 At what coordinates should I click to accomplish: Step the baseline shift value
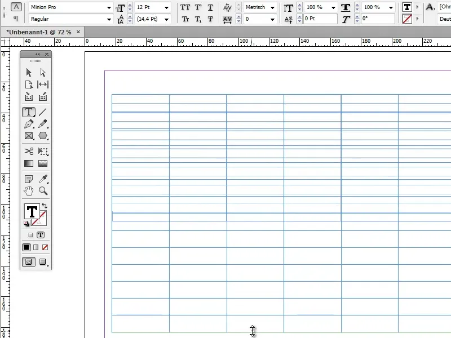(299, 19)
